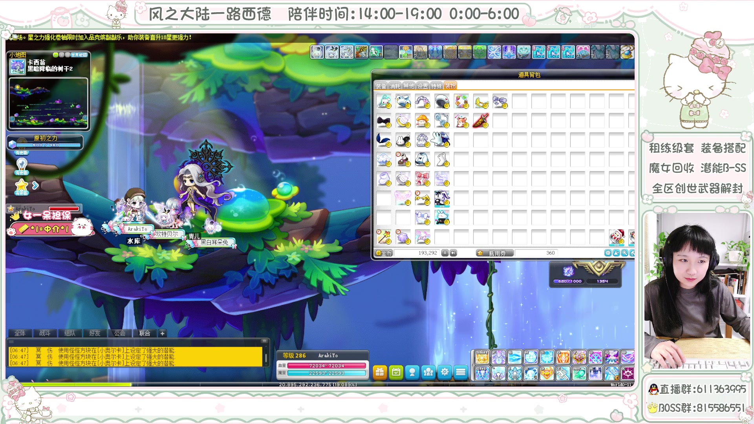
Task: Add a new chat tab with plus
Action: (x=162, y=333)
